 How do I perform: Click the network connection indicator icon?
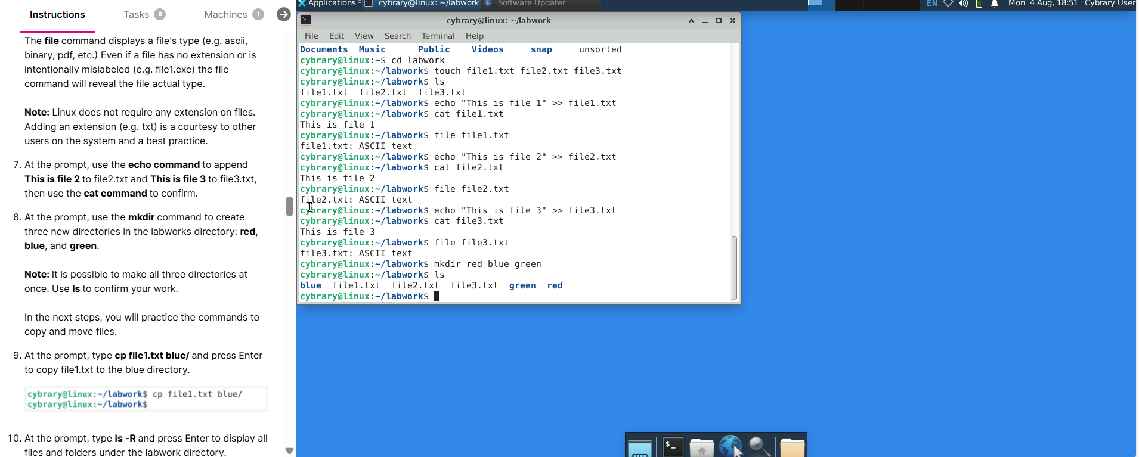(x=948, y=4)
